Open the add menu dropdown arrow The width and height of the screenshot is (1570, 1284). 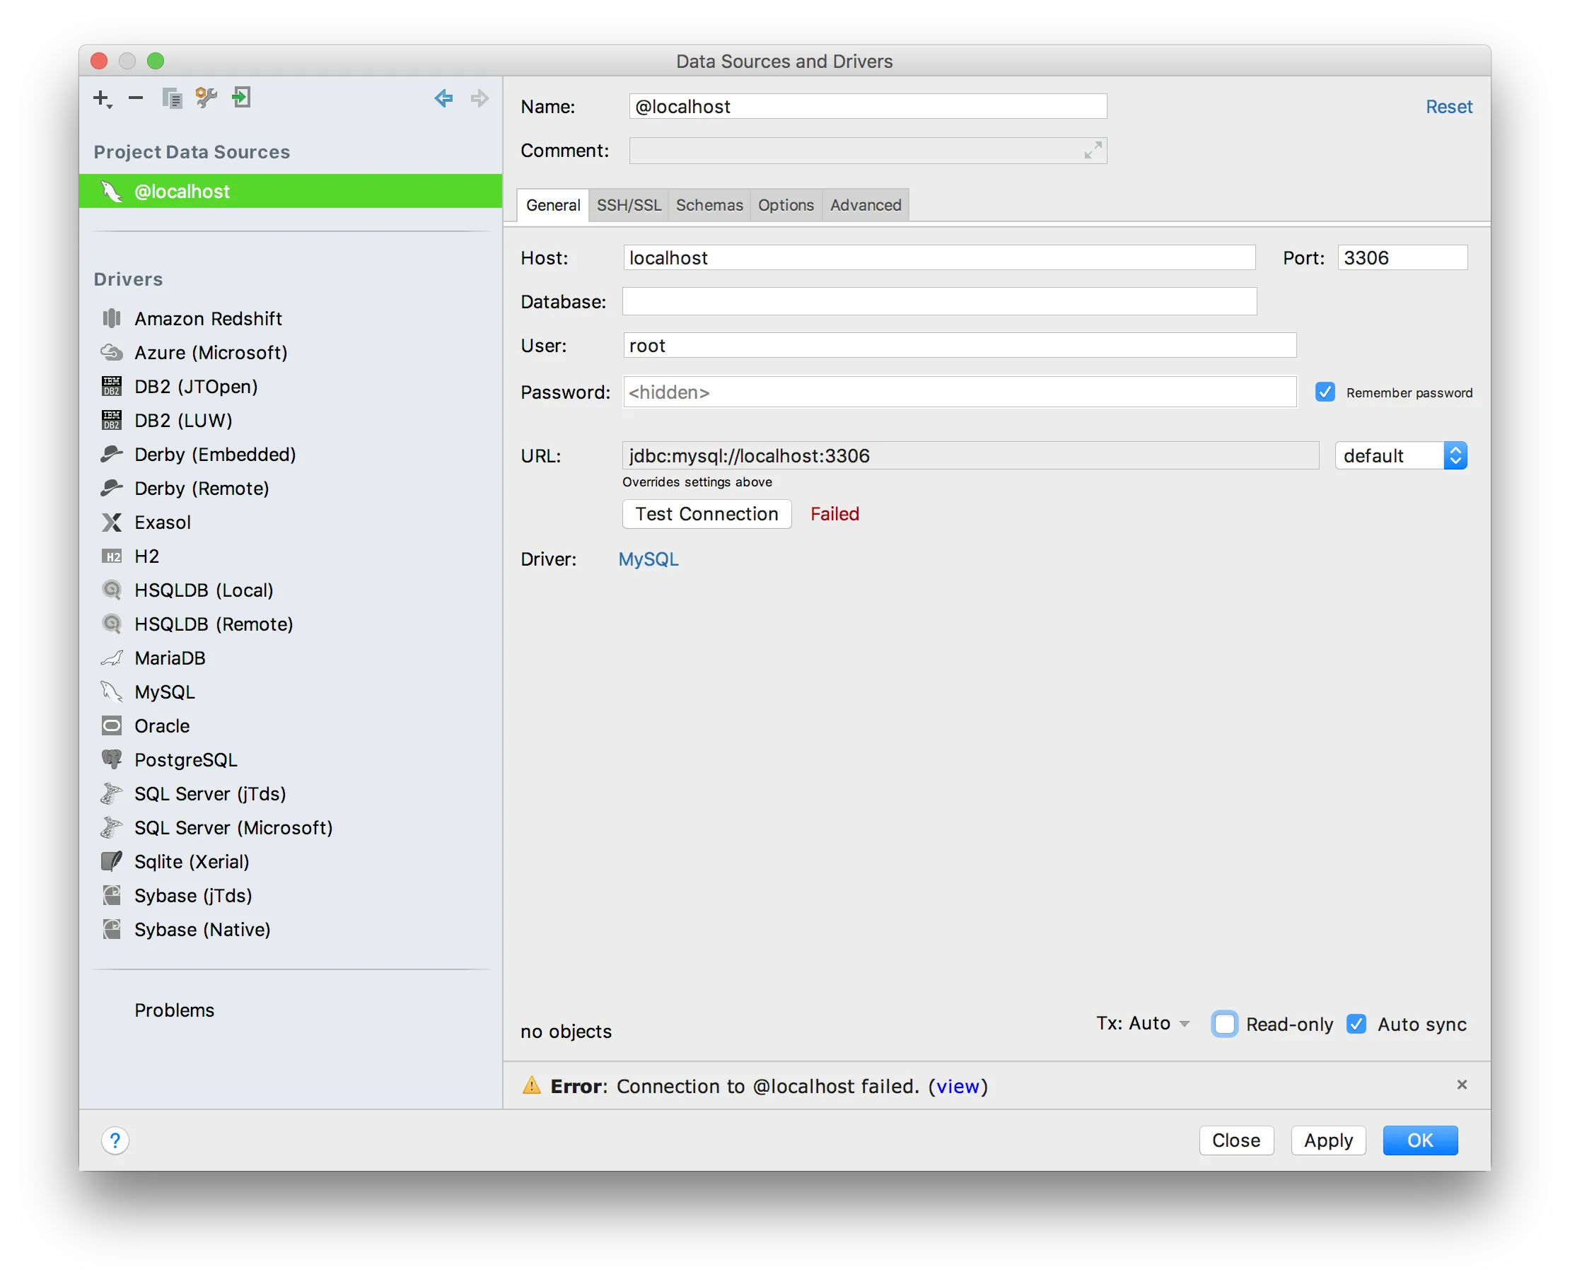tap(110, 106)
